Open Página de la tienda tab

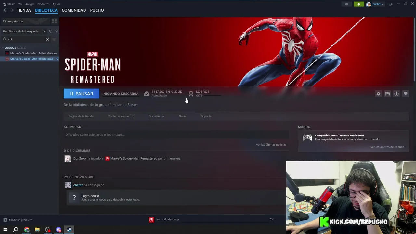pos(81,116)
